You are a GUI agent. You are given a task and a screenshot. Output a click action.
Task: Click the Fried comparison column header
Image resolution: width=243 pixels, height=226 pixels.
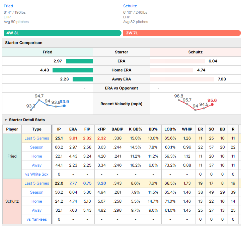tap(48, 52)
